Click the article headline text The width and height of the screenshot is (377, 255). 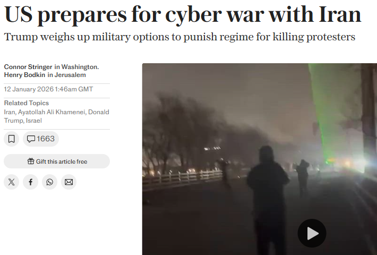pos(183,14)
